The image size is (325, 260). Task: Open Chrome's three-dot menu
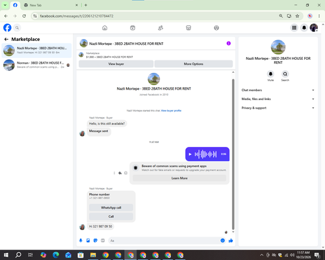pos(319,16)
